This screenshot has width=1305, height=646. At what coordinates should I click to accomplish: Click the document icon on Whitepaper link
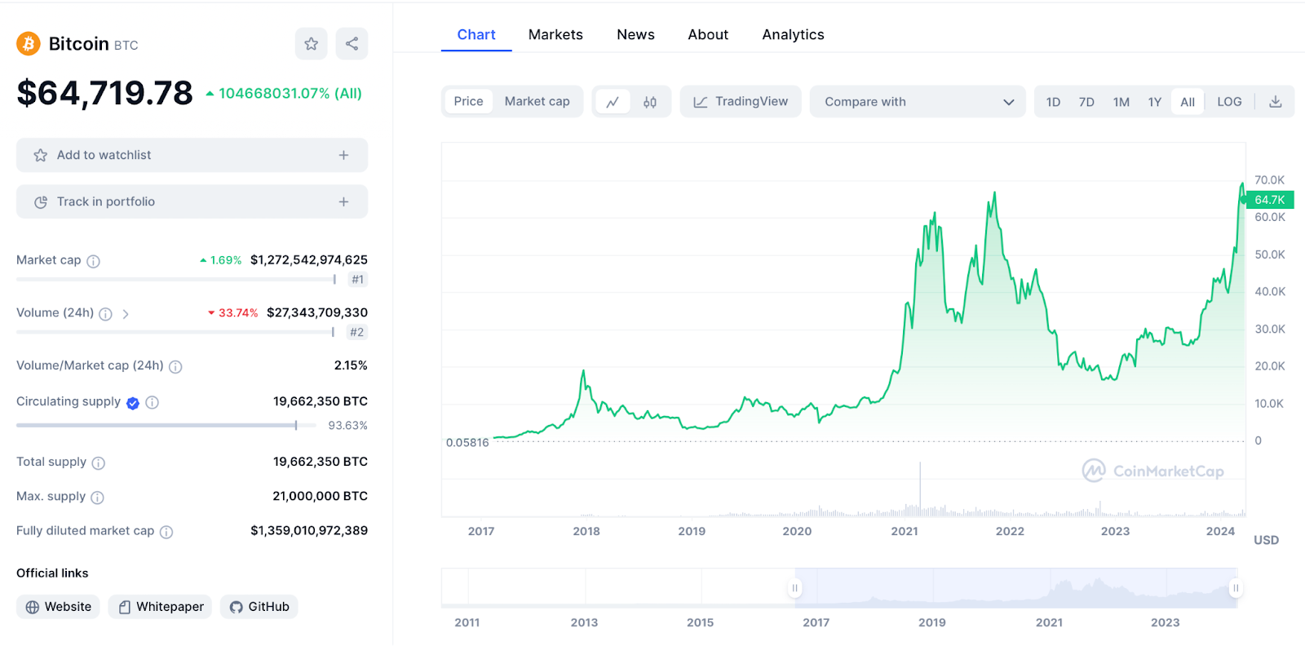click(125, 607)
